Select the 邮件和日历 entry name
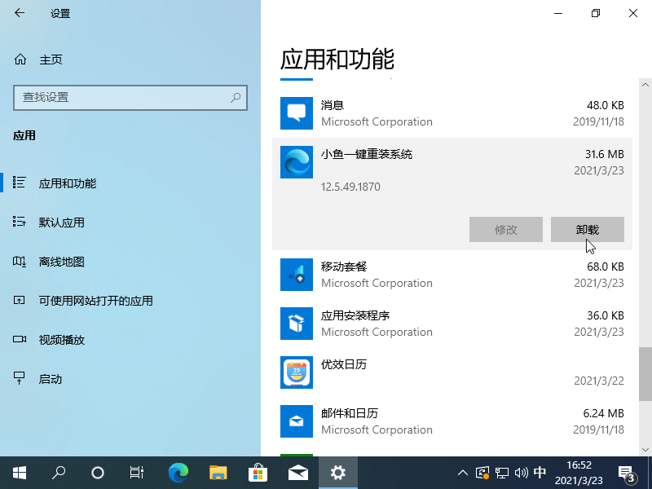Image resolution: width=652 pixels, height=489 pixels. pyautogui.click(x=350, y=413)
